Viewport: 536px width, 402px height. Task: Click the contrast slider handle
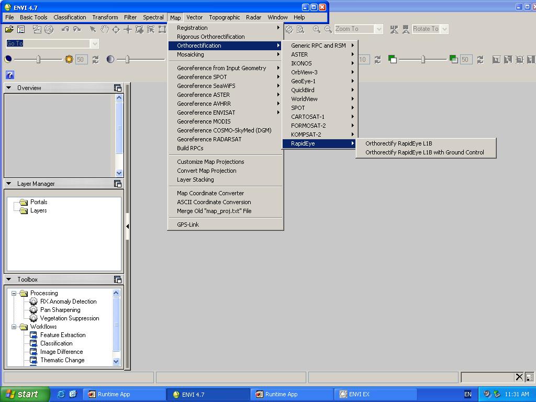click(127, 59)
